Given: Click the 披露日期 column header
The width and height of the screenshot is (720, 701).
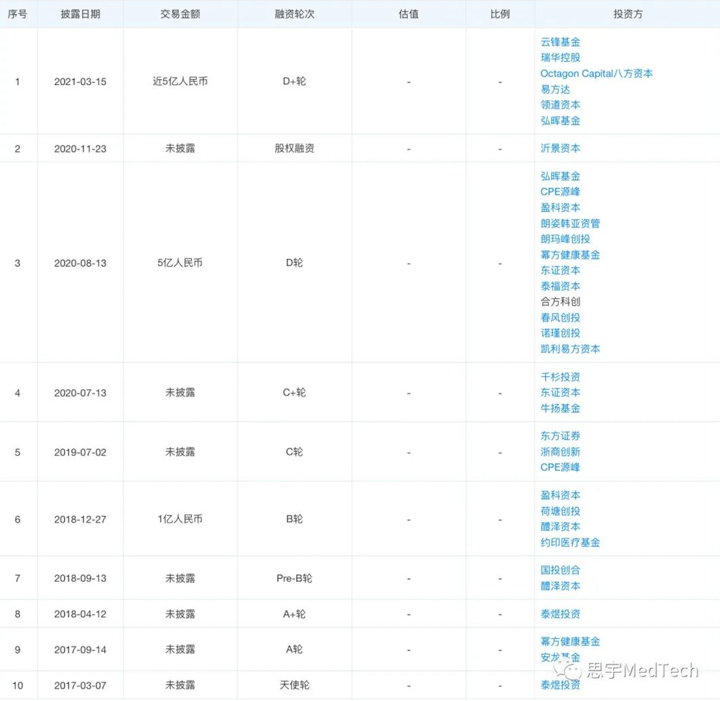Looking at the screenshot, I should [80, 14].
